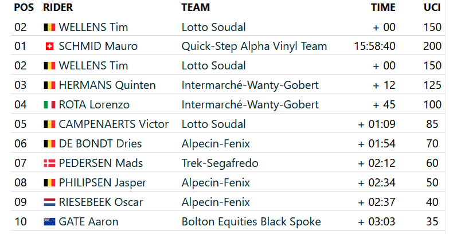This screenshot has height=234, width=449.
Task: Click the Danish flag beside PEDERSEN Mads
Action: coord(49,163)
